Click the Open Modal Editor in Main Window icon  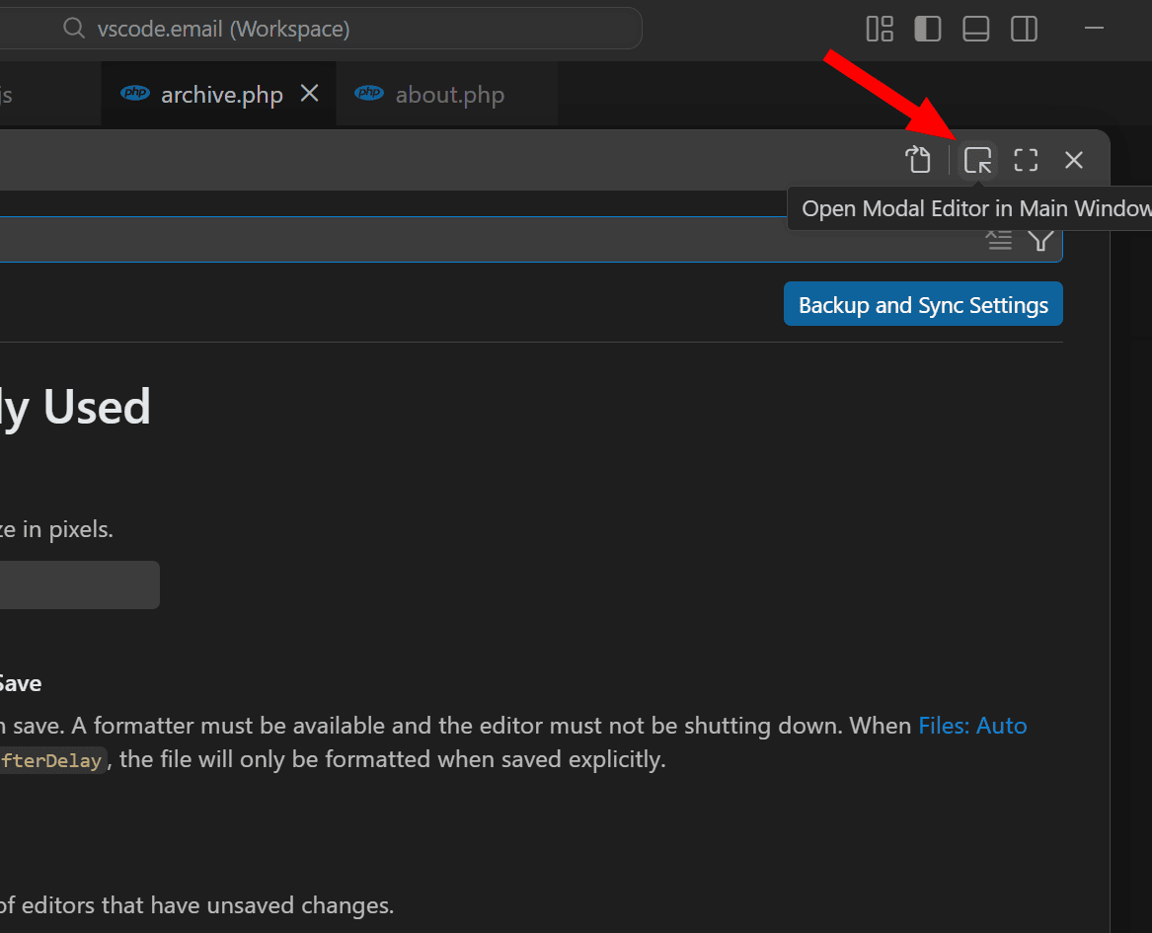click(977, 159)
